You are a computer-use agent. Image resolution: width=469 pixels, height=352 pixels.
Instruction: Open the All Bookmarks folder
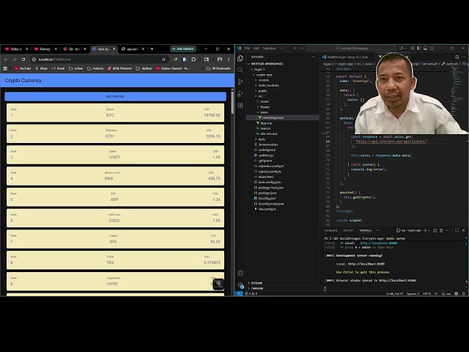[x=218, y=68]
